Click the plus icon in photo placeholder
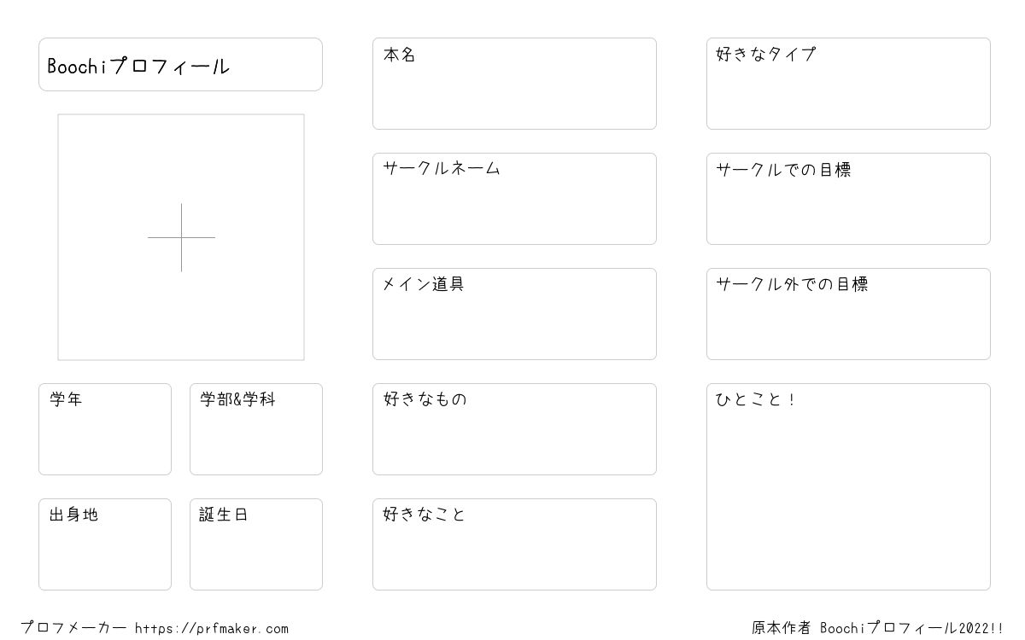 tap(181, 237)
